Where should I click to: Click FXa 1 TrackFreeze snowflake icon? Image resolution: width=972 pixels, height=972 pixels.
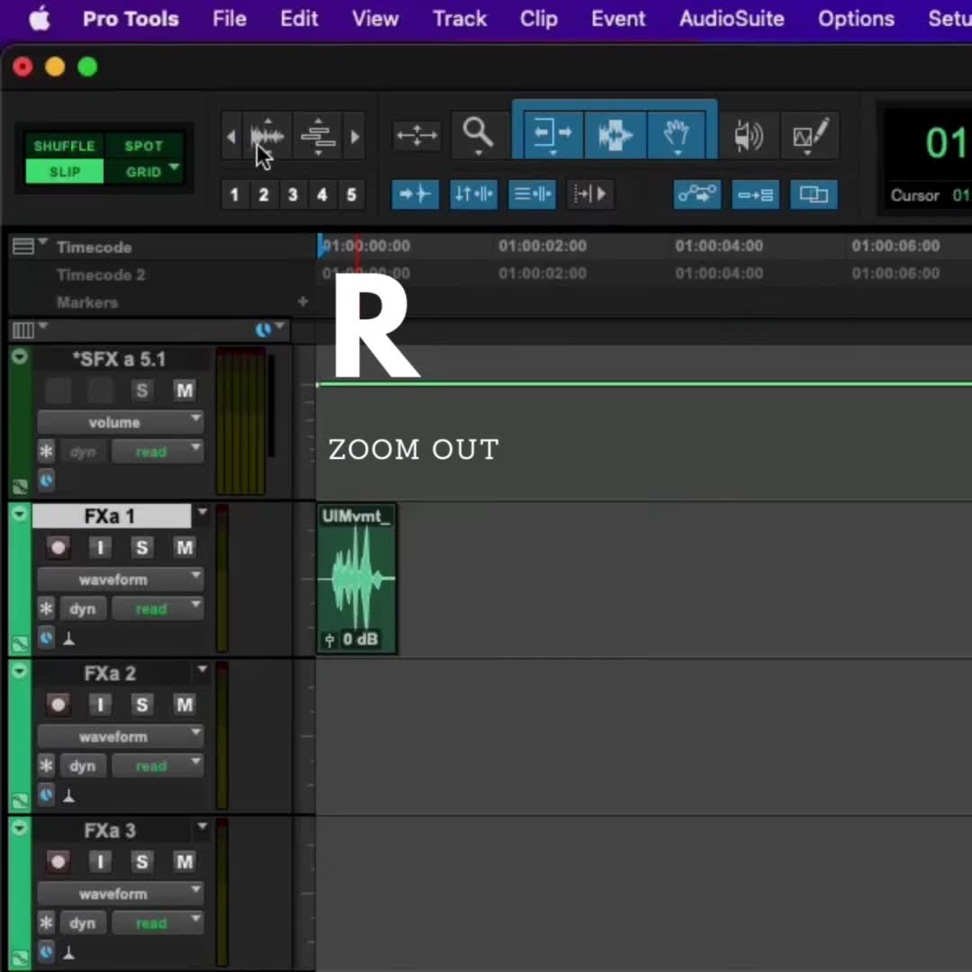tap(46, 608)
